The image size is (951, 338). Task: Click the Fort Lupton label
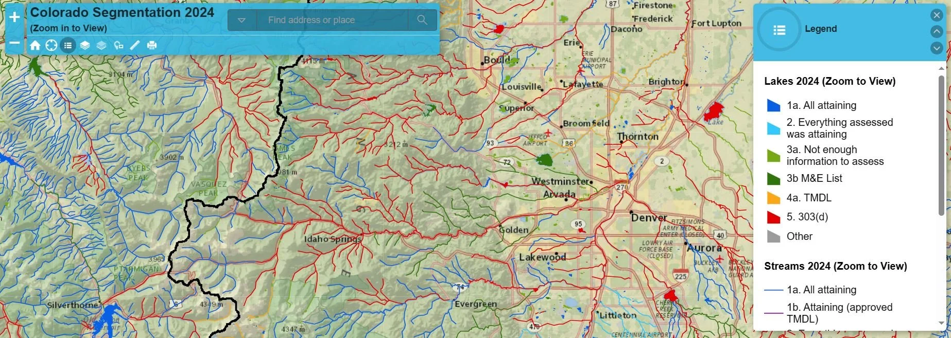click(x=716, y=23)
